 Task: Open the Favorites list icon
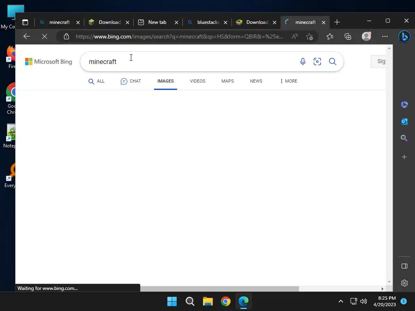pyautogui.click(x=330, y=36)
